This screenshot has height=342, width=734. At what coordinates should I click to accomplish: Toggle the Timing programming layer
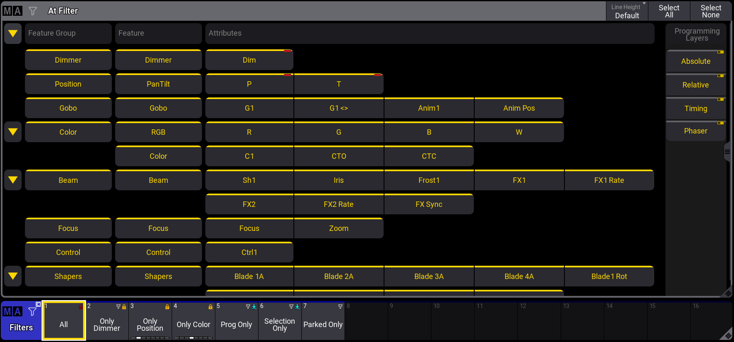click(x=696, y=109)
